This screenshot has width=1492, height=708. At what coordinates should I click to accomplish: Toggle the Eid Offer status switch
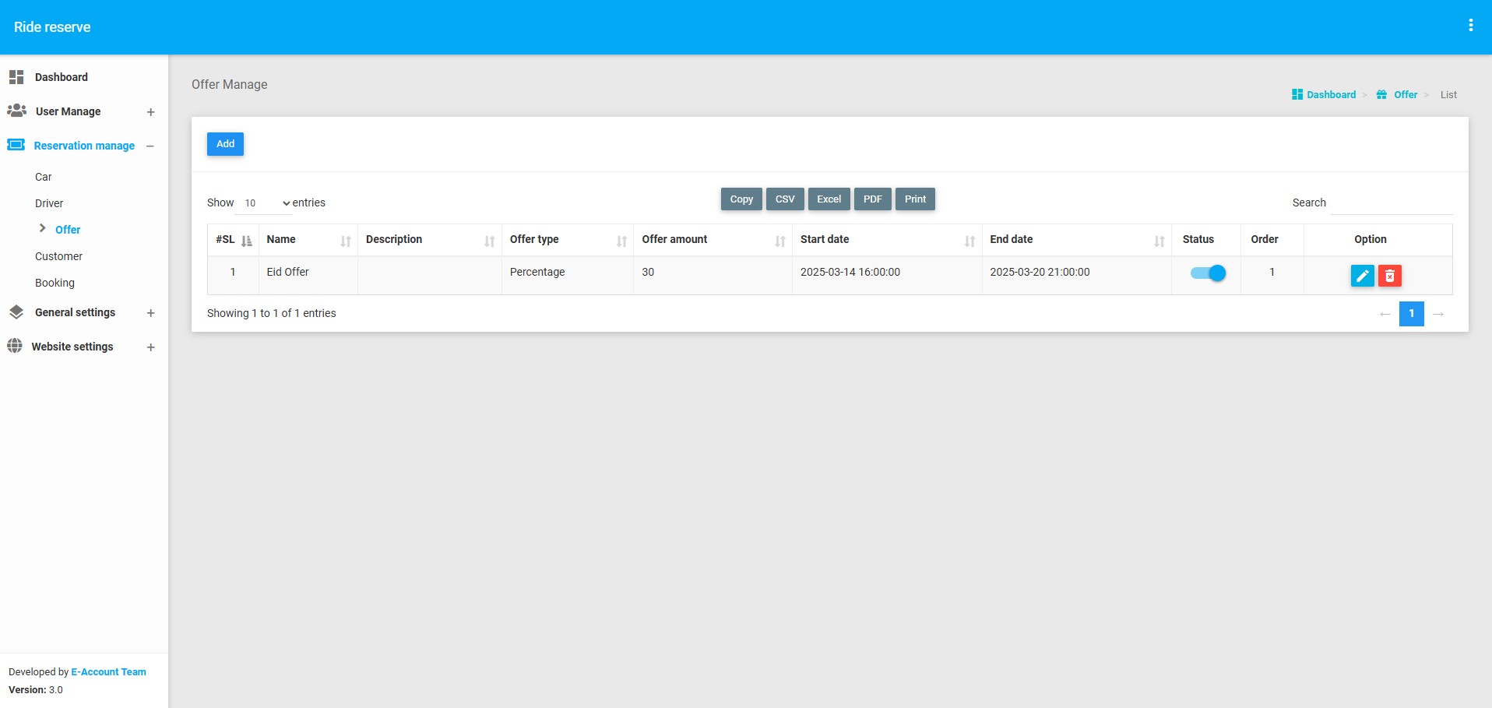pyautogui.click(x=1208, y=273)
